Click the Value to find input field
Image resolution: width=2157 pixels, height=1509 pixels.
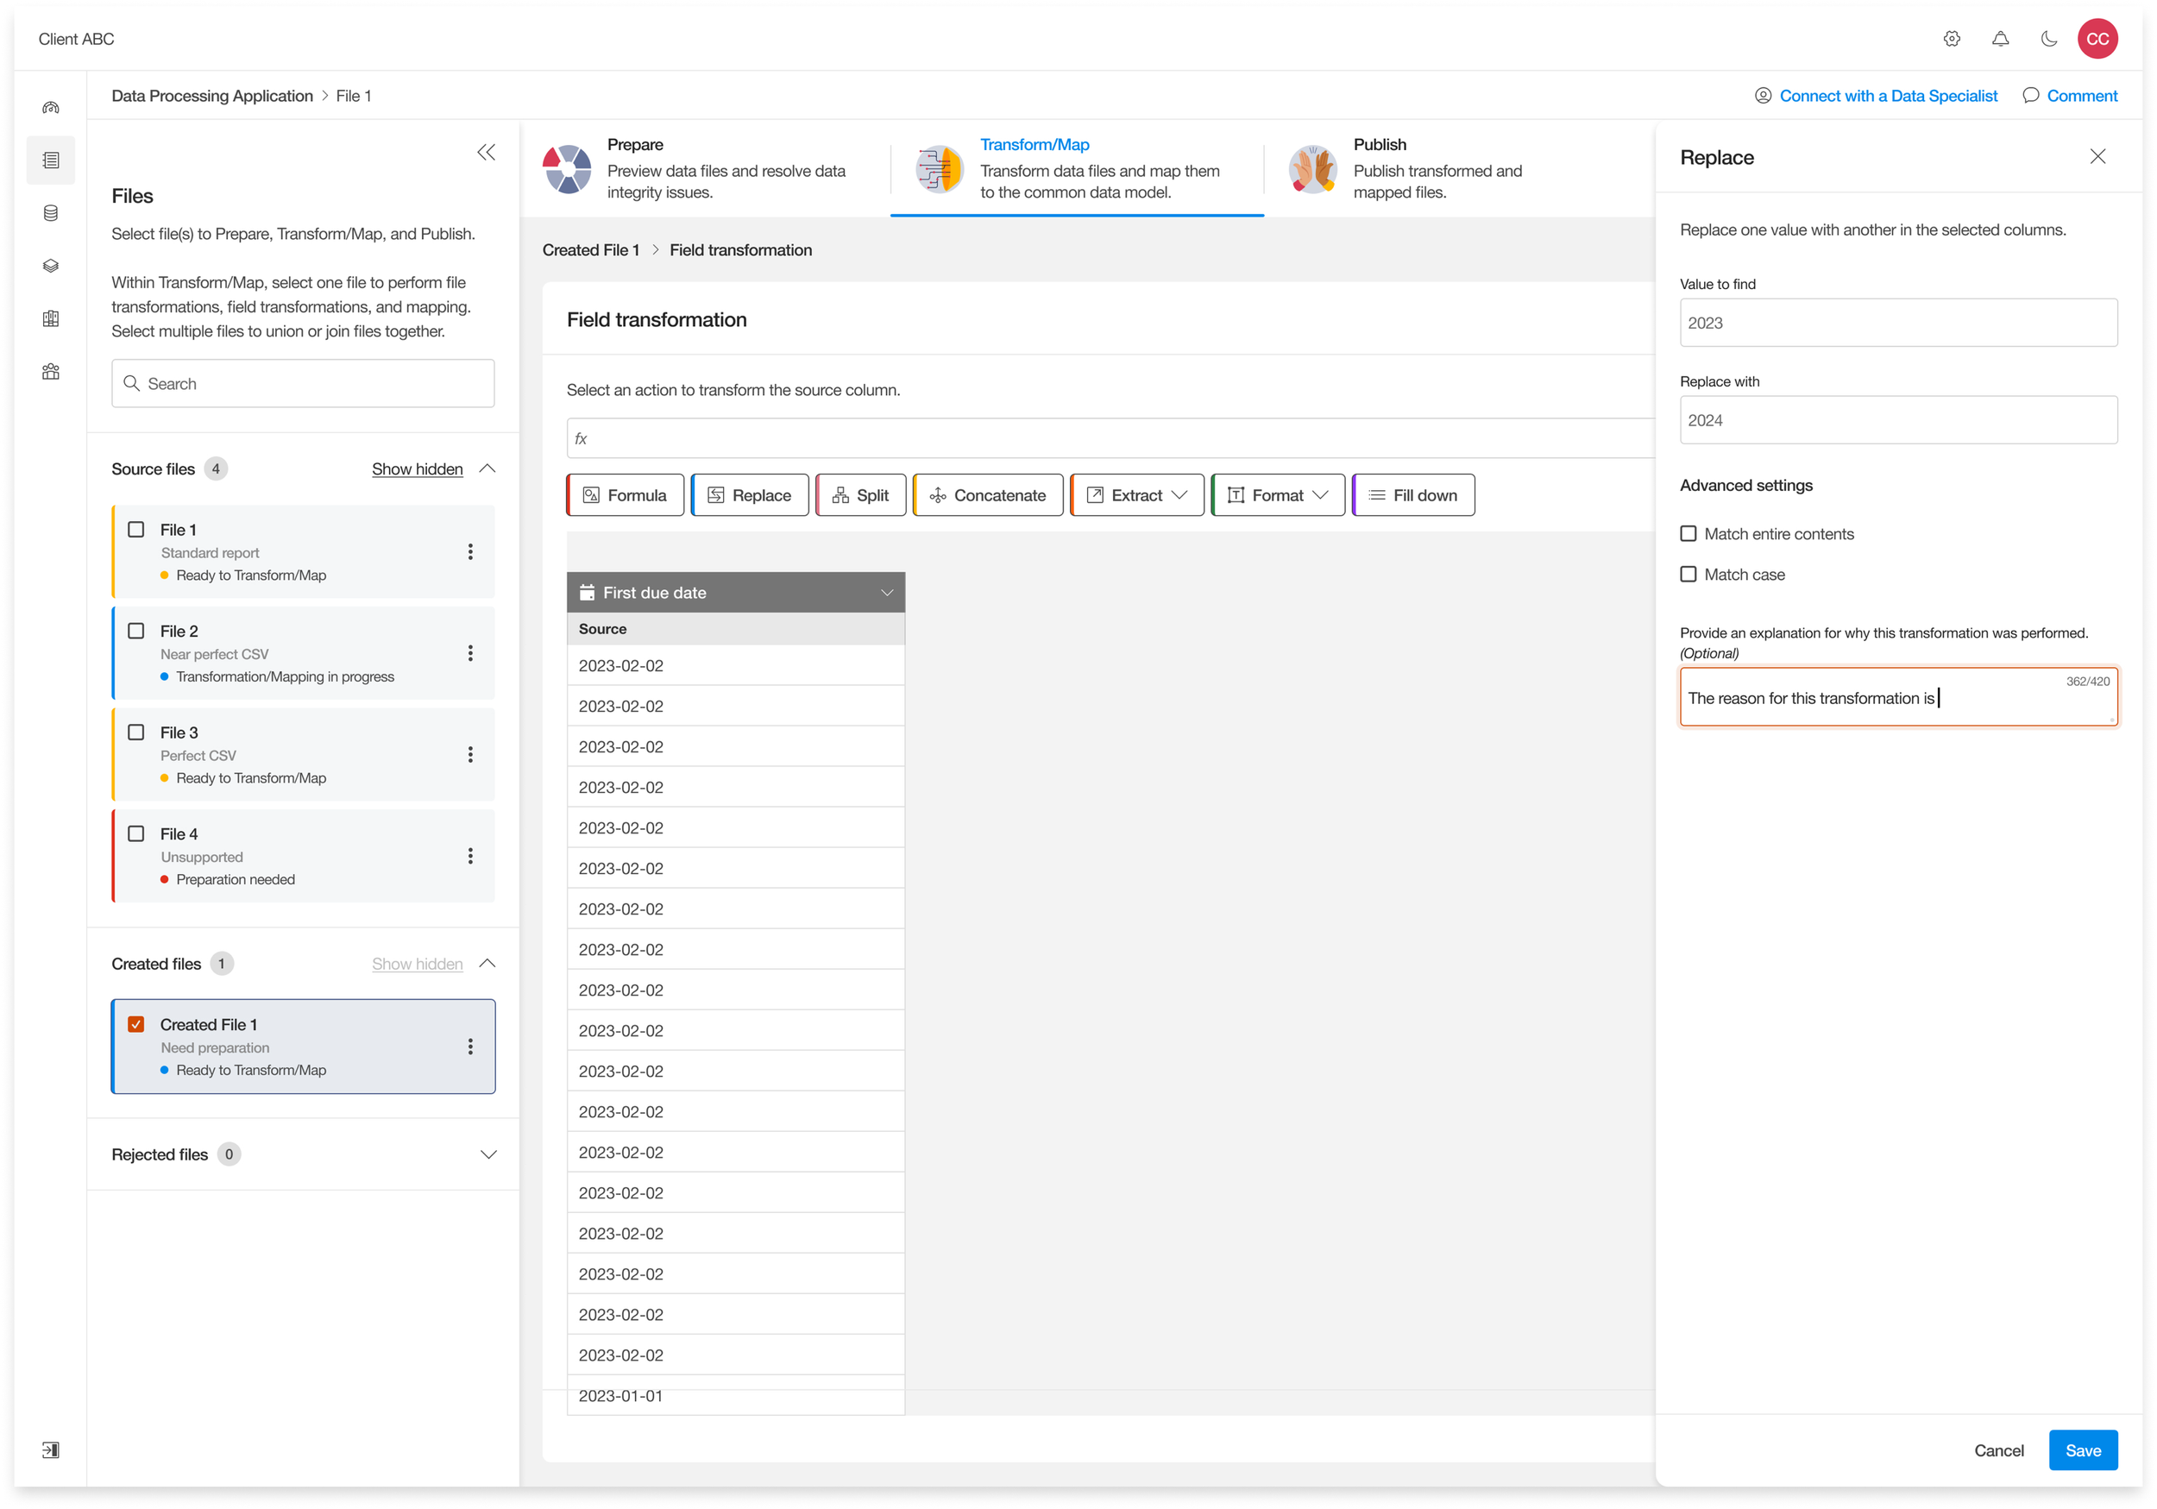click(1897, 324)
